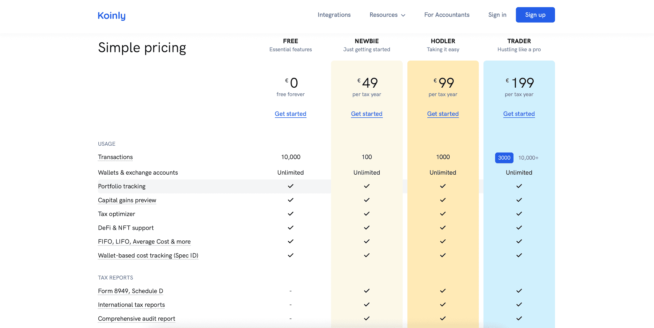Screen dimensions: 654x328
Task: Get started with the Hodler plan
Action: [x=443, y=114]
